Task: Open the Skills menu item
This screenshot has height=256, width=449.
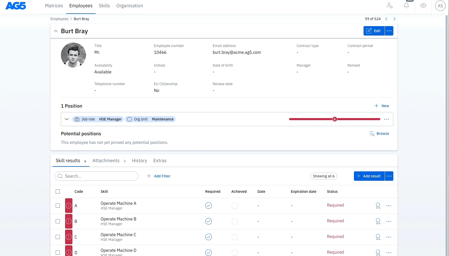Action: click(104, 6)
